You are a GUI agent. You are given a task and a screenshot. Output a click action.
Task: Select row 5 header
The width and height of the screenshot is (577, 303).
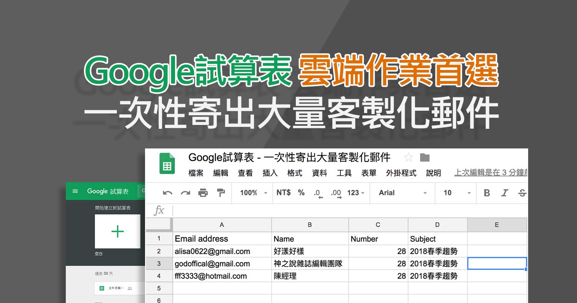click(x=159, y=288)
